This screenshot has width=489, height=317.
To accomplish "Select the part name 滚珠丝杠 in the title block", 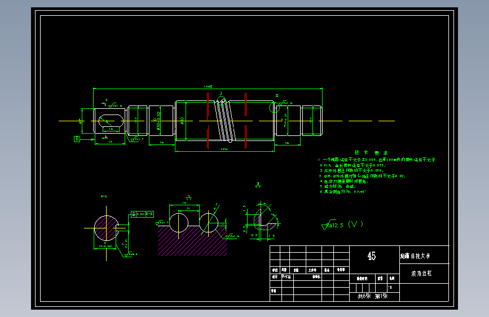I will click(x=421, y=274).
